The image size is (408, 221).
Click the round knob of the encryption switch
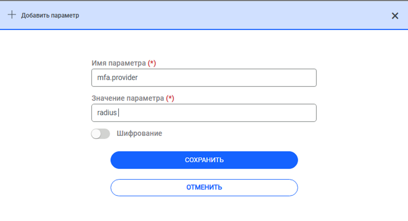coord(96,134)
